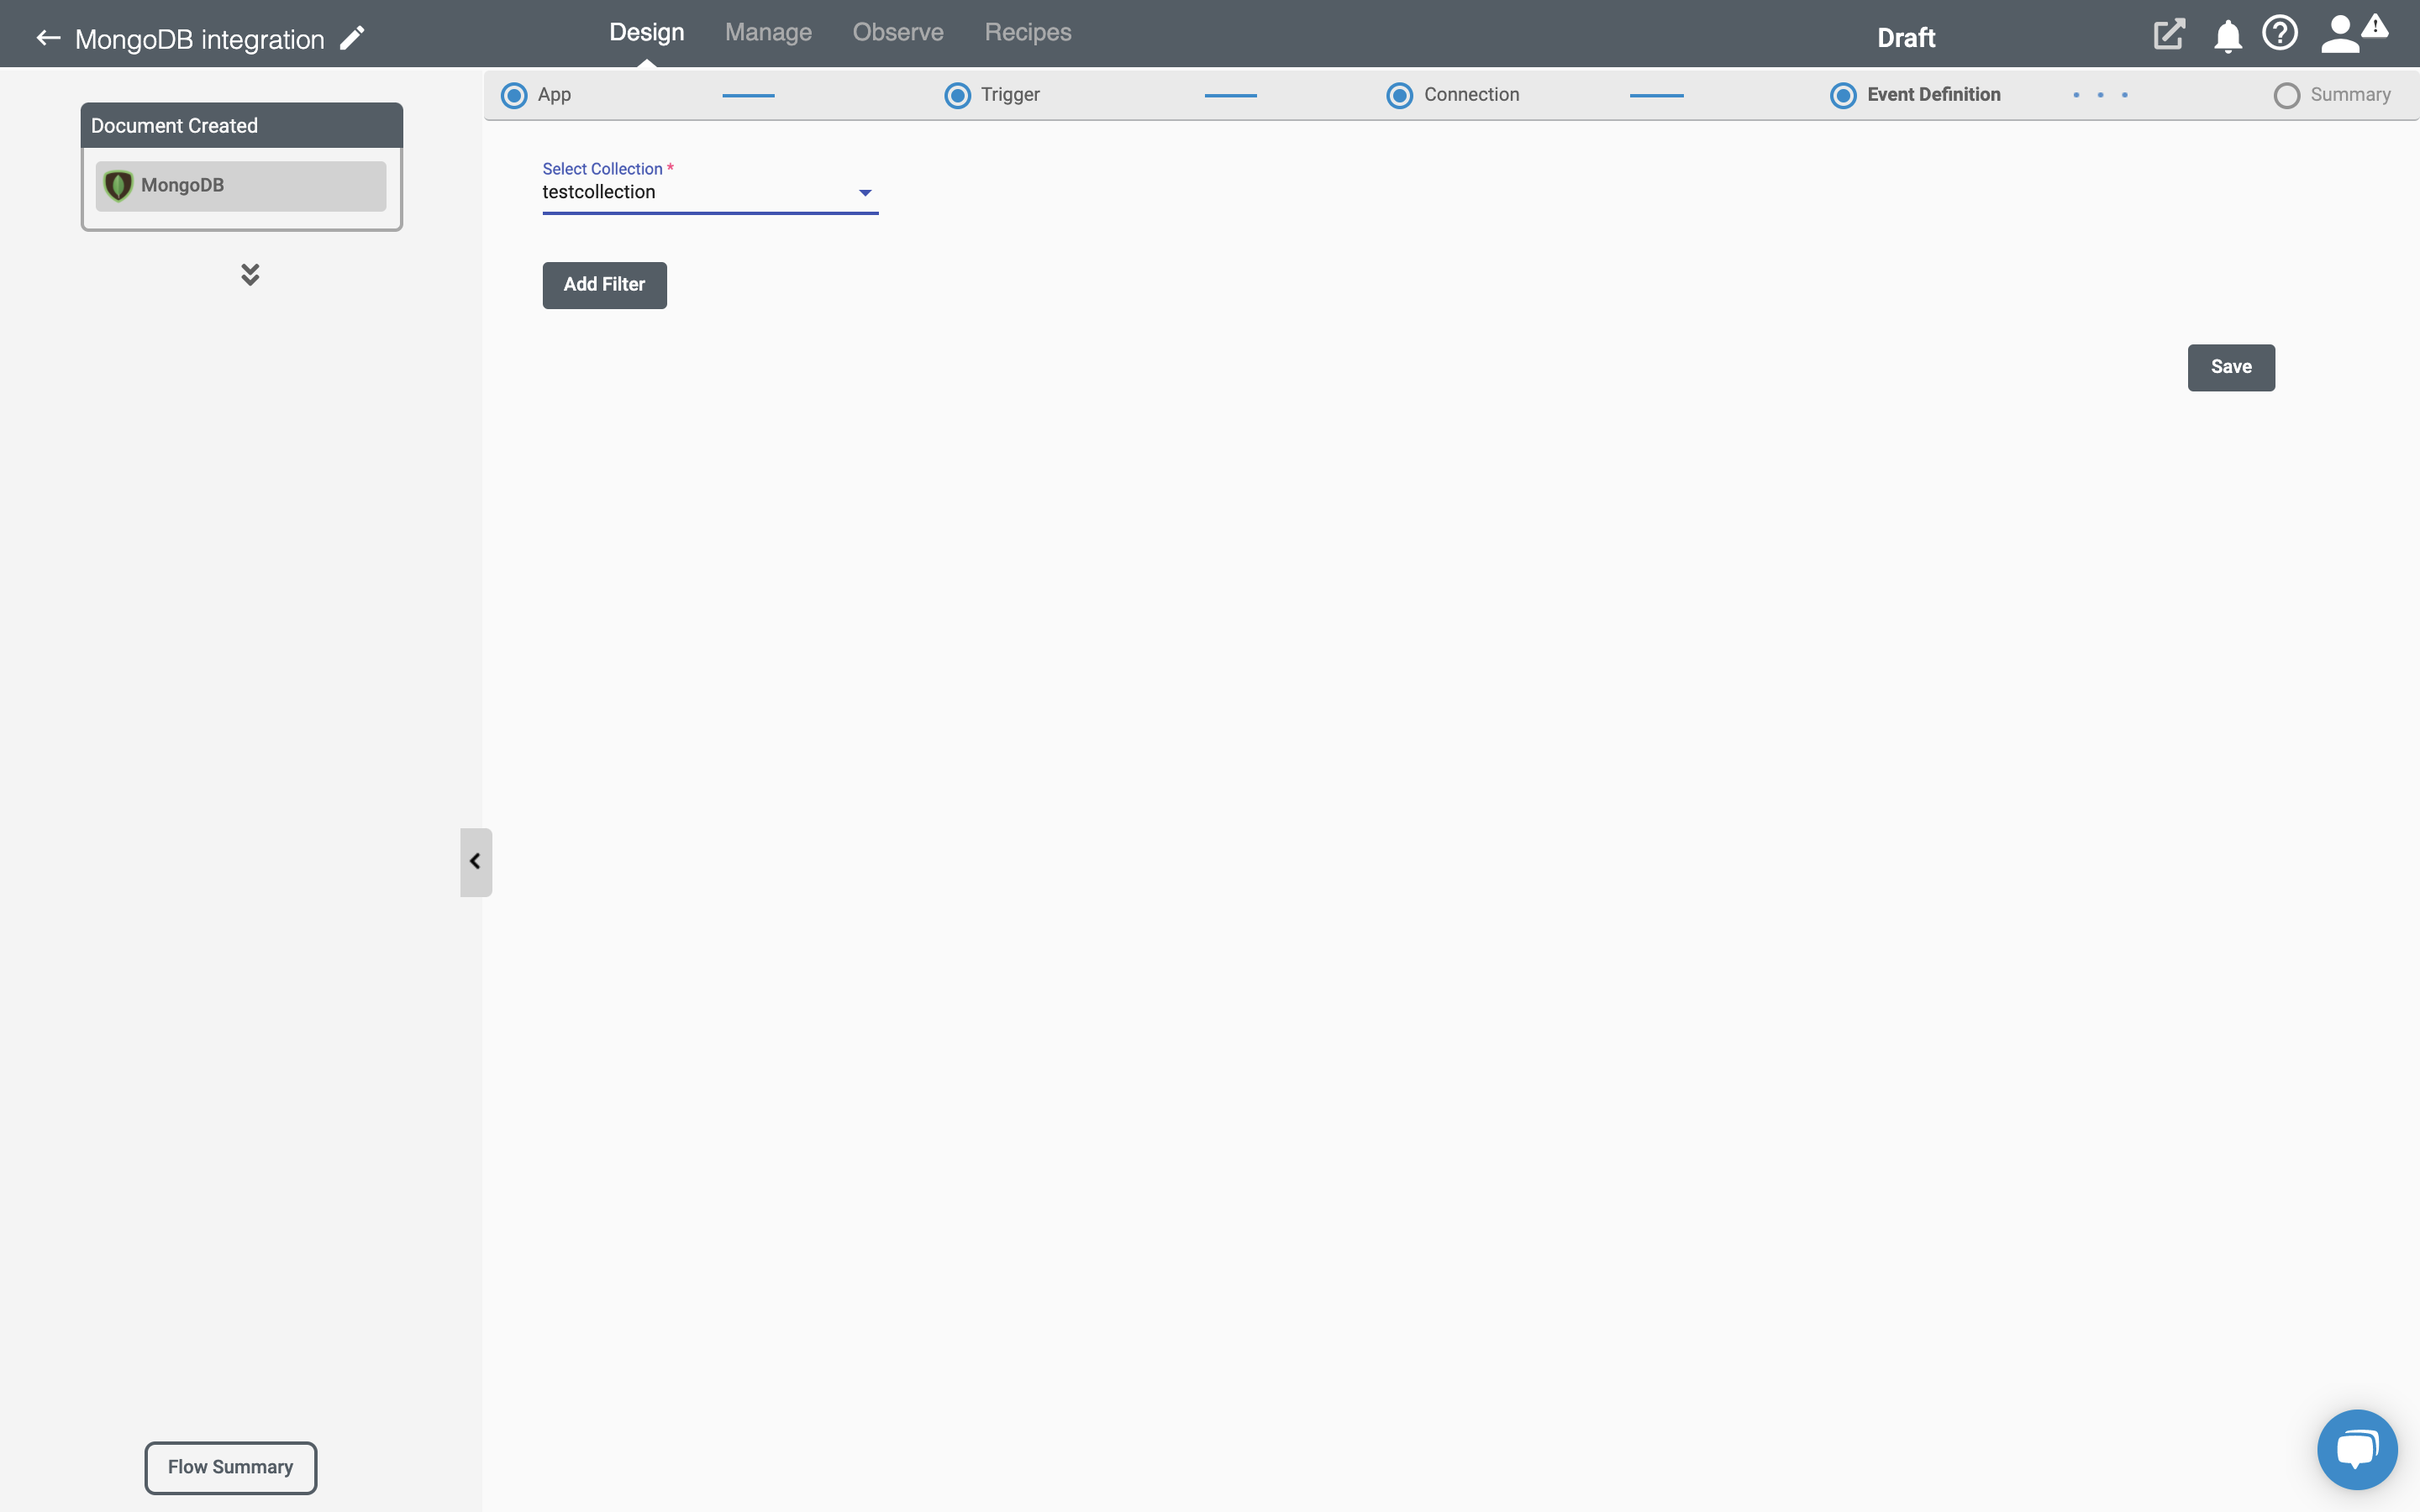
Task: Click the Flow Summary button
Action: pyautogui.click(x=230, y=1467)
